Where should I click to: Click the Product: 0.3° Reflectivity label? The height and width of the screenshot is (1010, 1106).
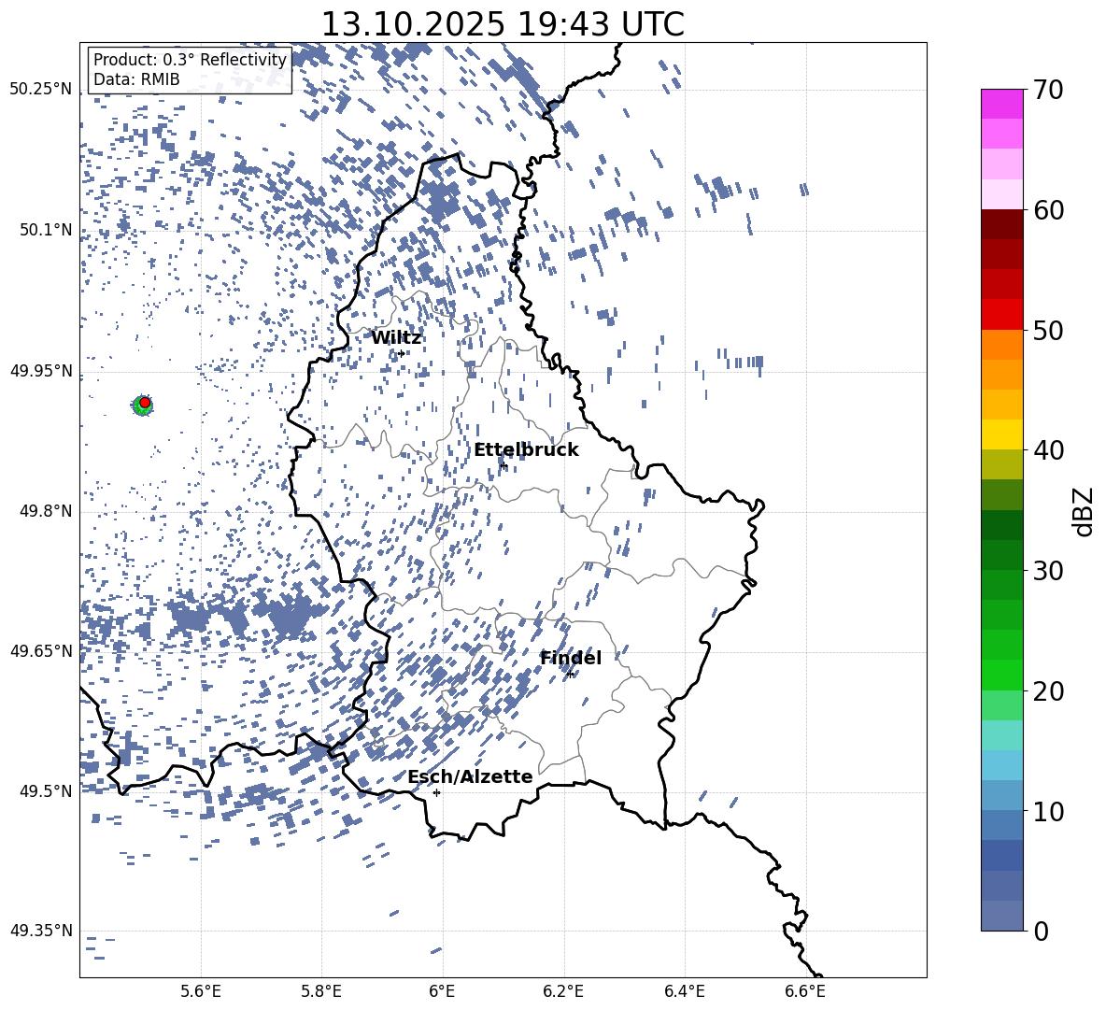click(190, 59)
